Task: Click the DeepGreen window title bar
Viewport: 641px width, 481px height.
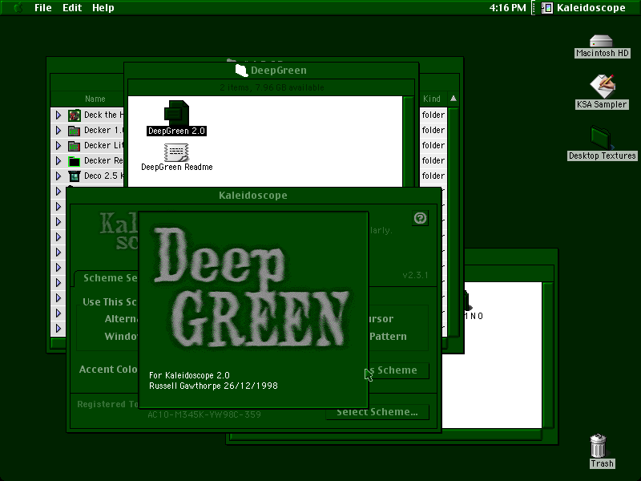Action: click(272, 71)
